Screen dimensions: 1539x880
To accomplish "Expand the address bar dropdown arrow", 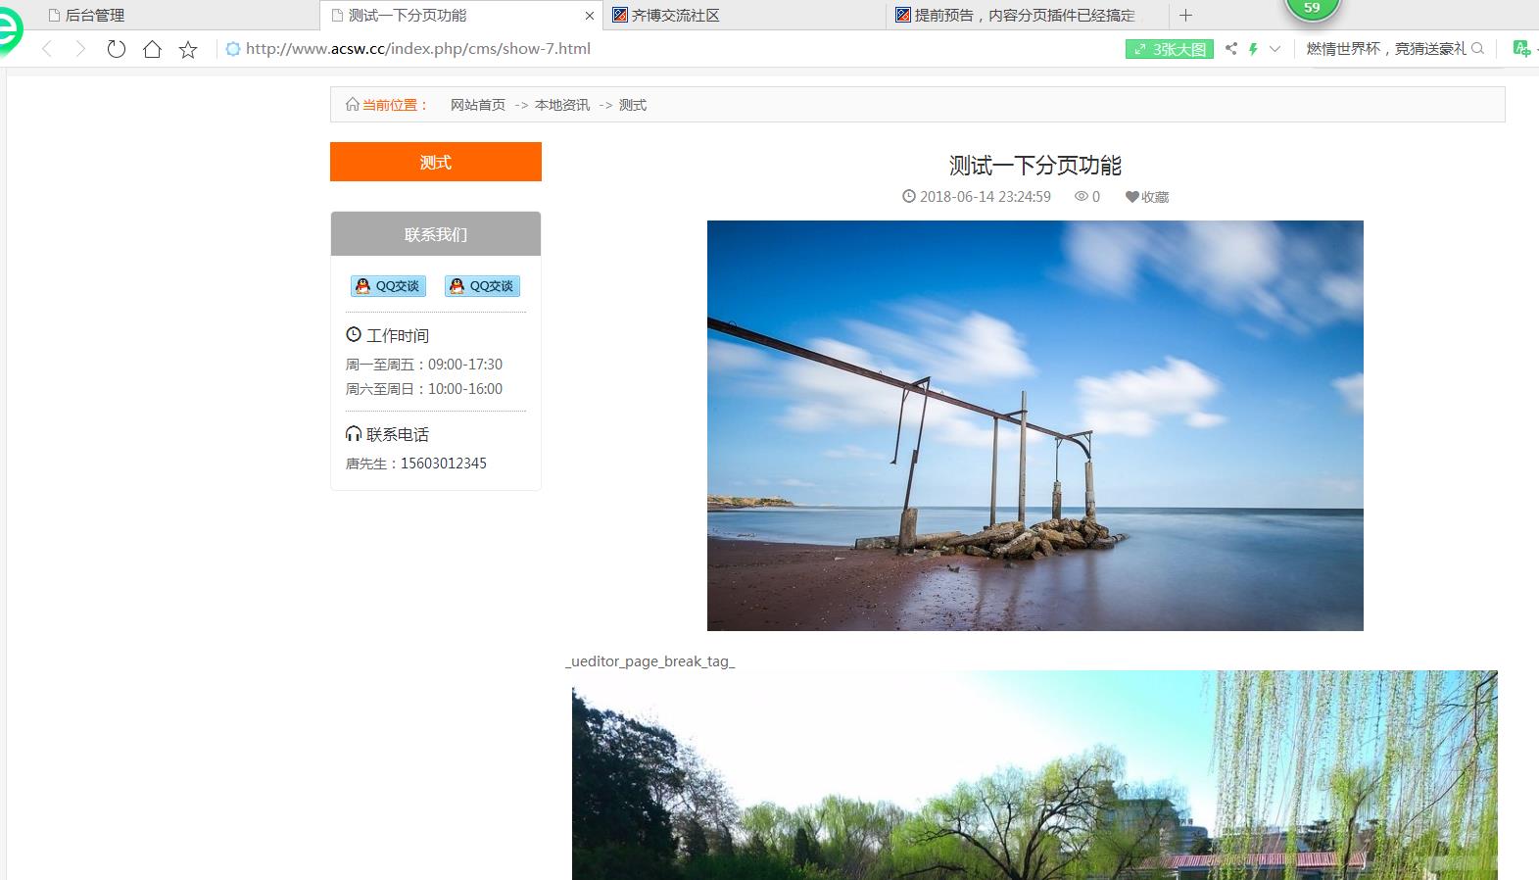I will (1274, 49).
